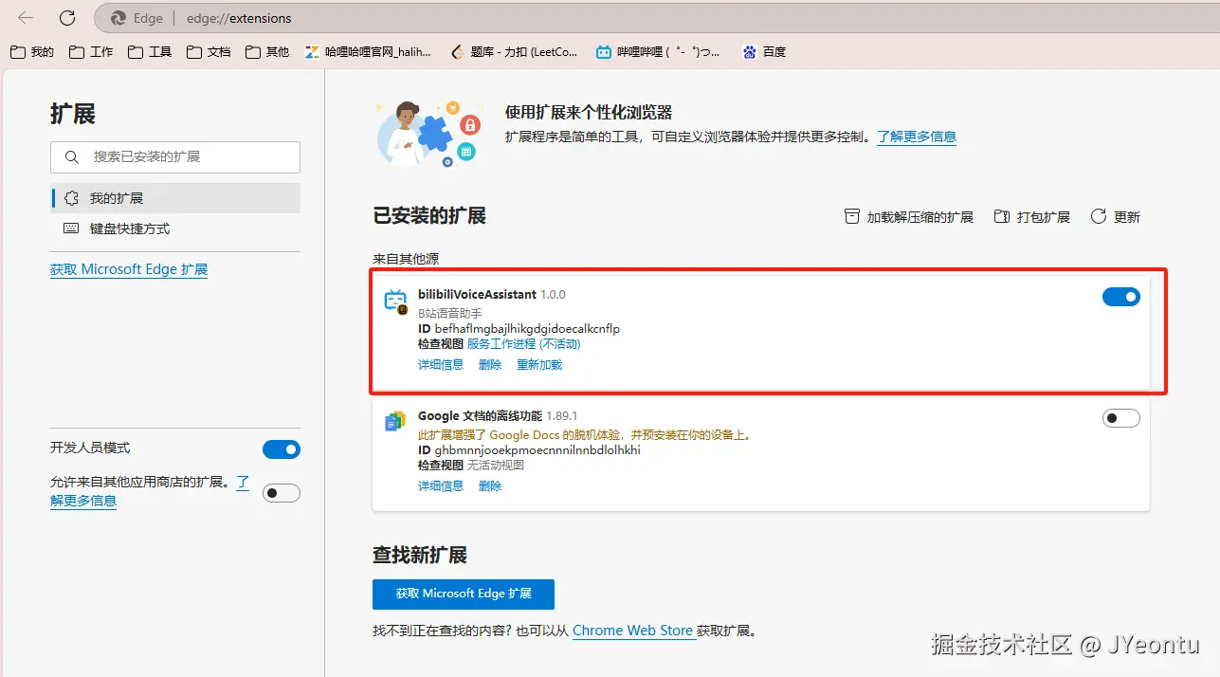Open the 哔哩哔哩 bookmark

pos(658,52)
